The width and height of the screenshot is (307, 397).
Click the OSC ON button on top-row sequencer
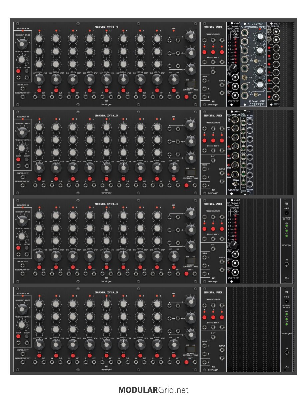18,71
